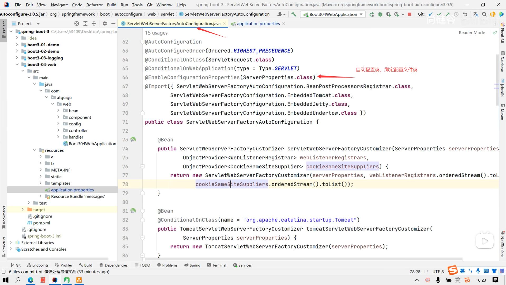Image resolution: width=506 pixels, height=285 pixels.
Task: Open Boot304WebApplication run configuration dropdown
Action: (333, 14)
